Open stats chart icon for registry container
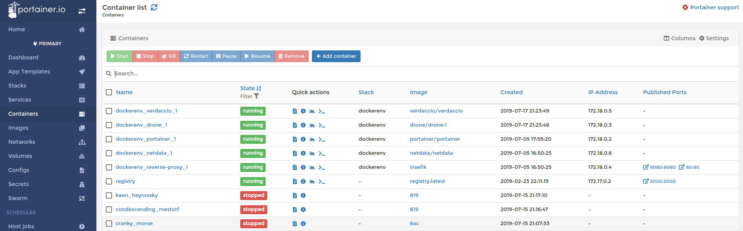Screen dimensions: 743x231 [312, 181]
